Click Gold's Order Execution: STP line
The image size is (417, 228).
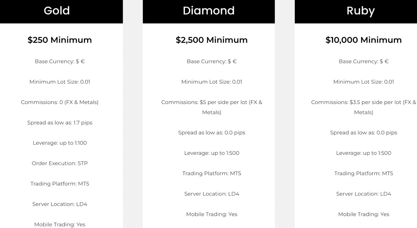pyautogui.click(x=59, y=163)
